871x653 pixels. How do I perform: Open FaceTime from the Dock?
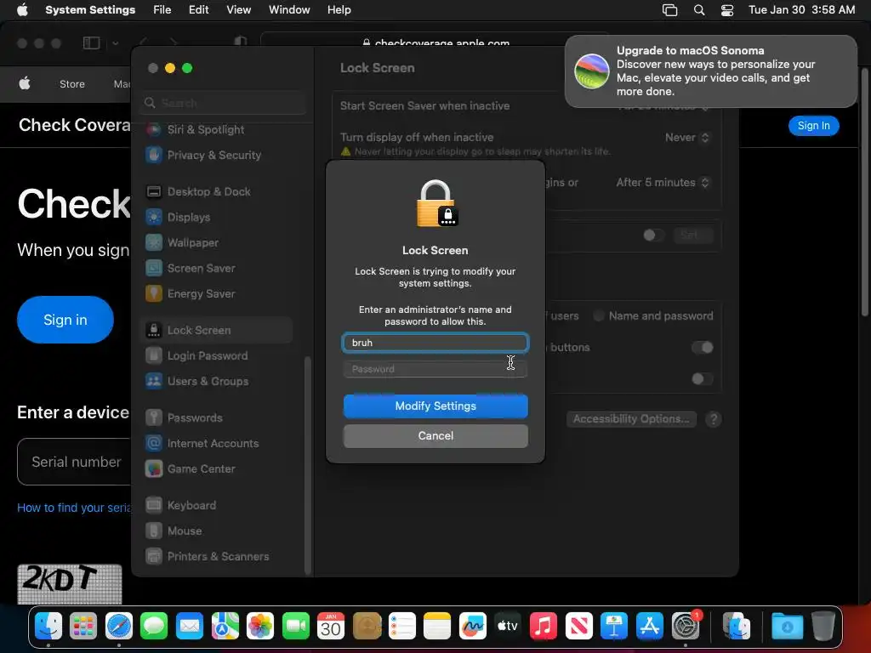coord(295,627)
